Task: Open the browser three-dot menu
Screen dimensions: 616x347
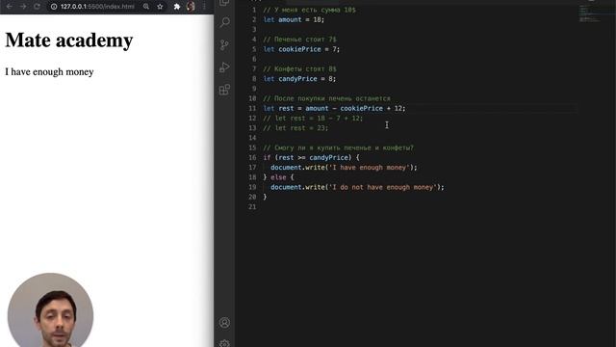Action: click(x=204, y=7)
